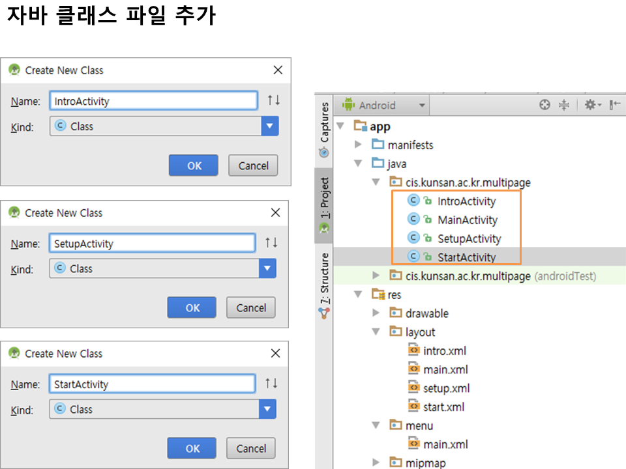
Task: Click Cancel in the SetupActivity dialog
Action: (x=250, y=307)
